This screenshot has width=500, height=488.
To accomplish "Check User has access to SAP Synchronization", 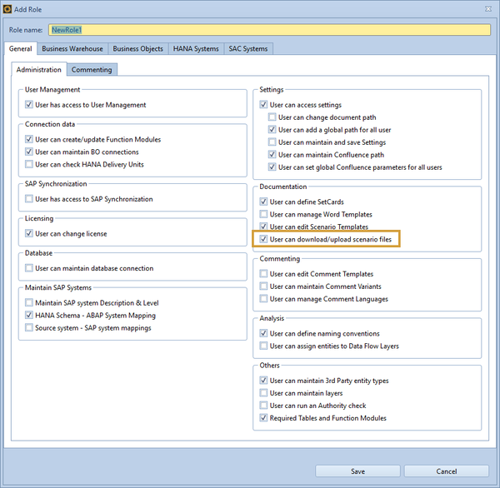I will point(30,199).
